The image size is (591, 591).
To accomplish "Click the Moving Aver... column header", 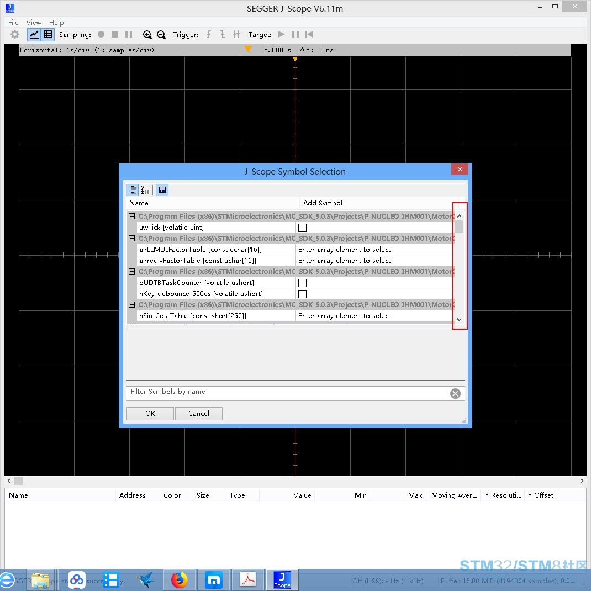I will (454, 495).
